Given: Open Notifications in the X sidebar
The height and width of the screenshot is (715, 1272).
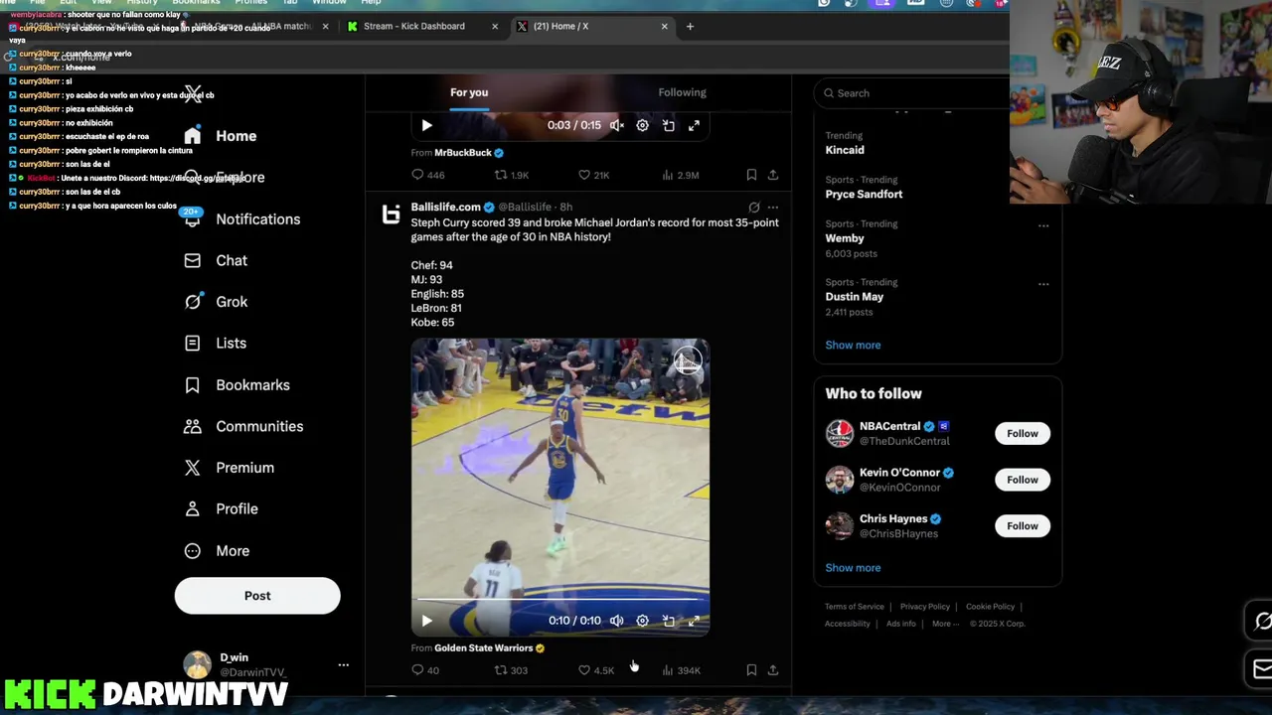Looking at the screenshot, I should point(242,219).
